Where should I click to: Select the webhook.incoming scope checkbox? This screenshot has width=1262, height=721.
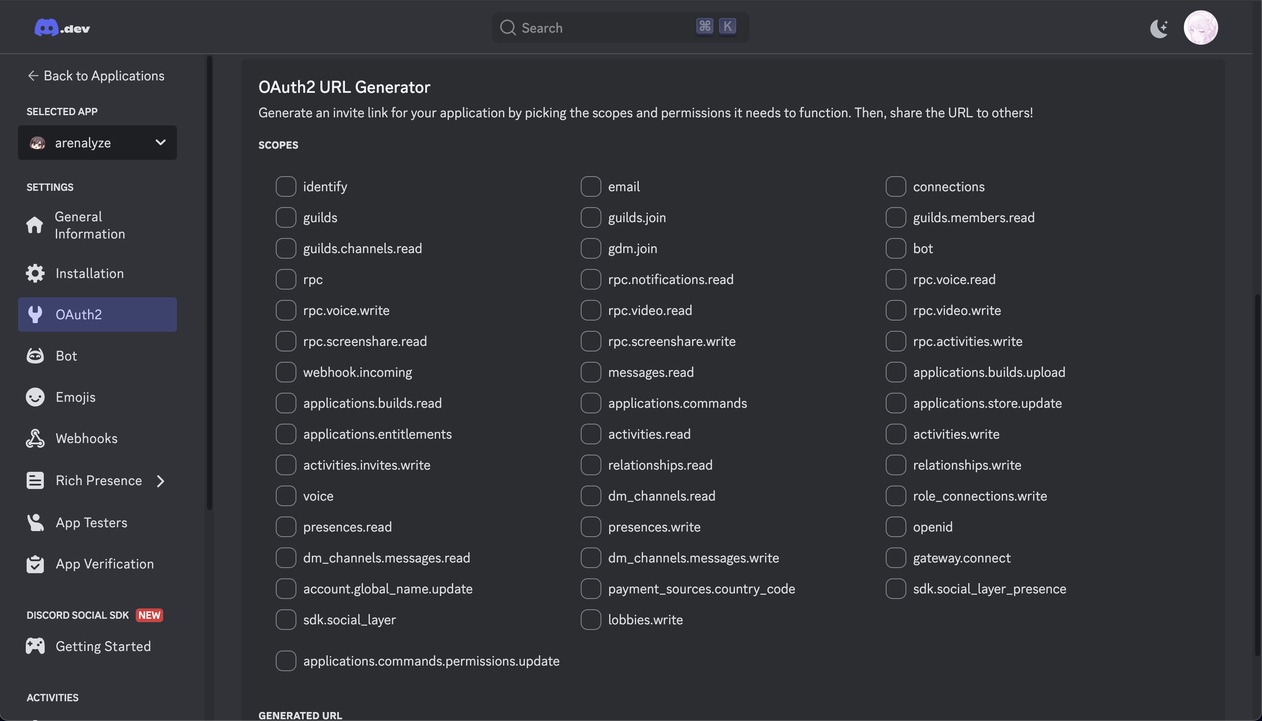[286, 372]
